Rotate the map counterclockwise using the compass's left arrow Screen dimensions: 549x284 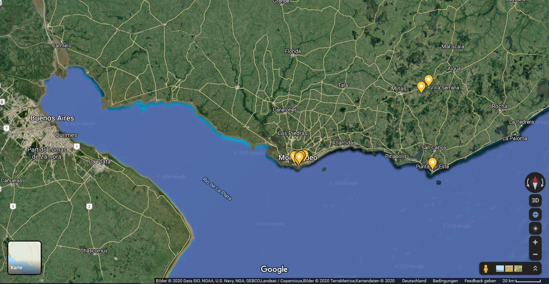click(528, 183)
